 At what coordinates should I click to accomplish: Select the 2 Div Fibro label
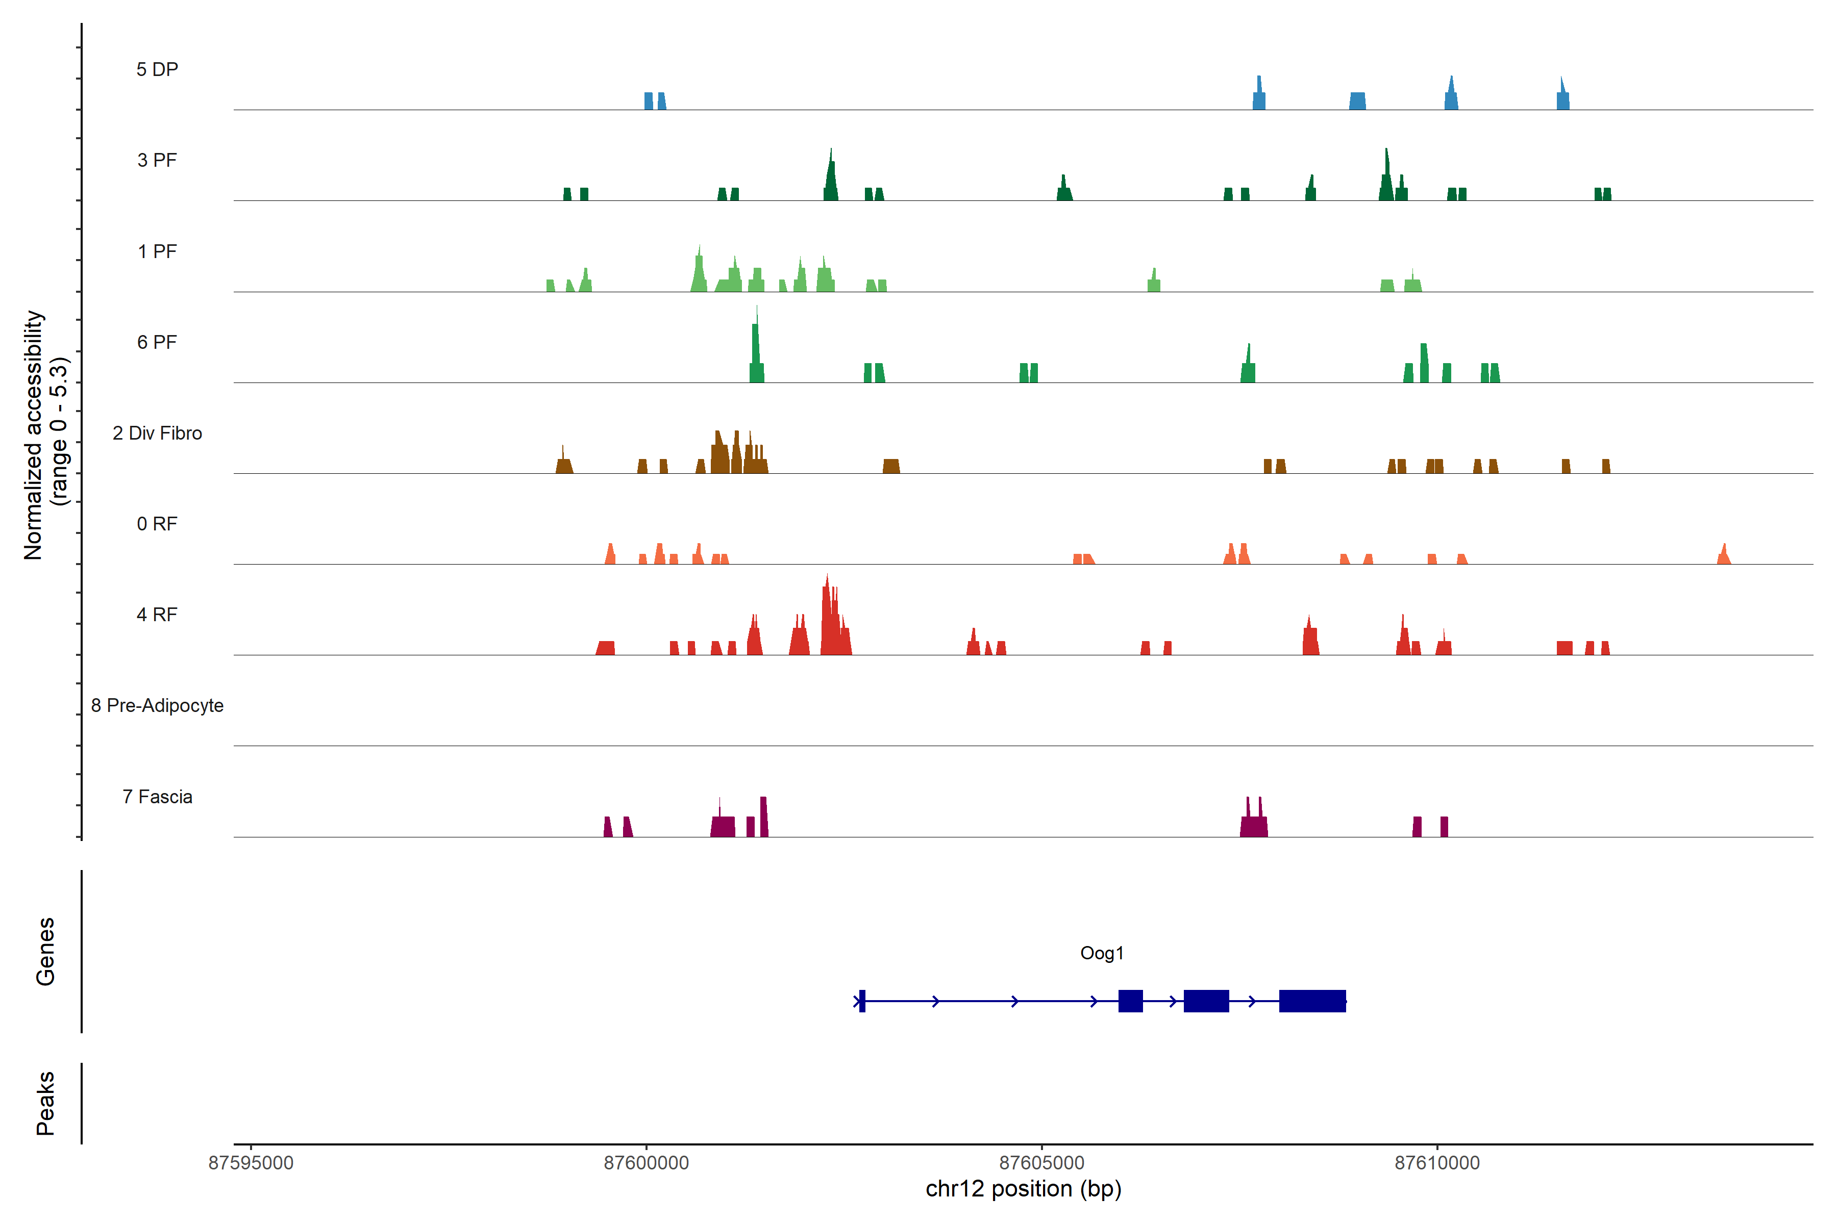point(157,433)
